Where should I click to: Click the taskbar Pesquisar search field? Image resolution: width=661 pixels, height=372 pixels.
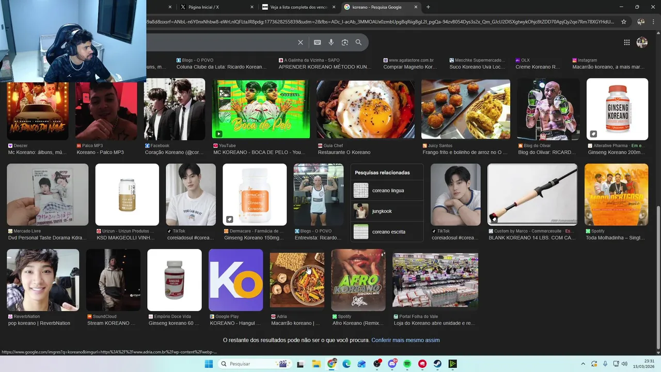click(255, 364)
